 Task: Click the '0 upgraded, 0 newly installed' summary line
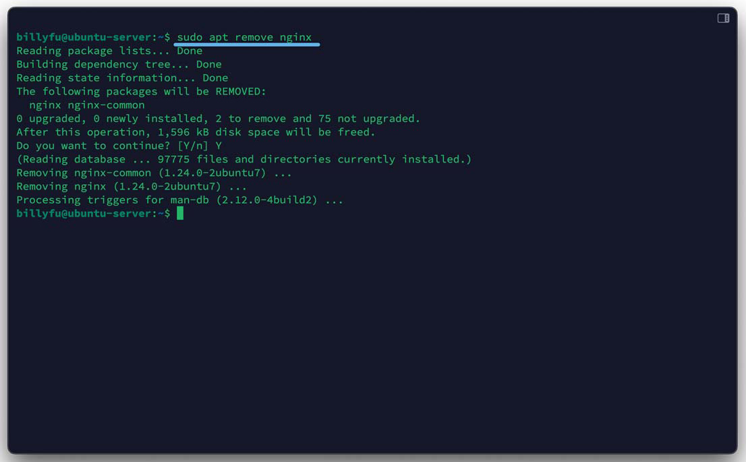[218, 118]
